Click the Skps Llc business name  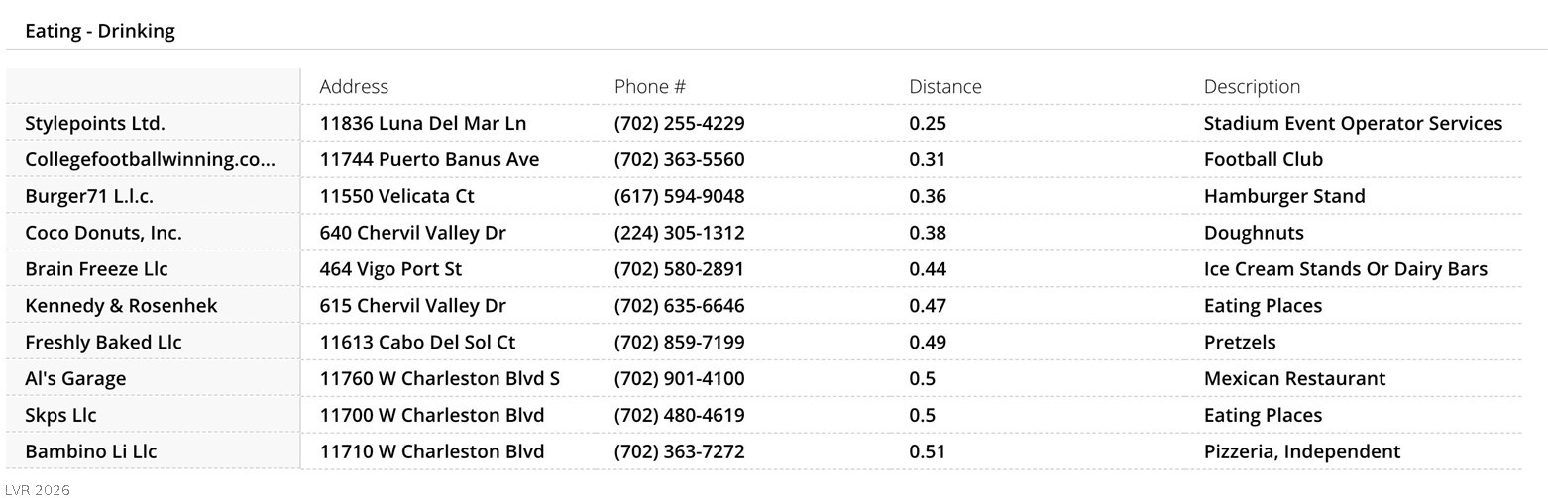[60, 416]
